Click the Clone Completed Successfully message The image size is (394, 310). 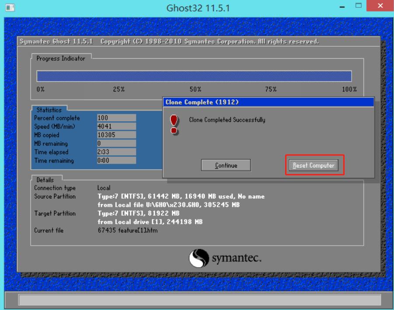coord(227,120)
